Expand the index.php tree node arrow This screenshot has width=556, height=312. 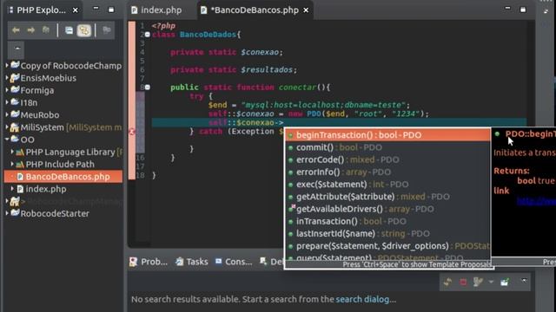click(x=12, y=189)
